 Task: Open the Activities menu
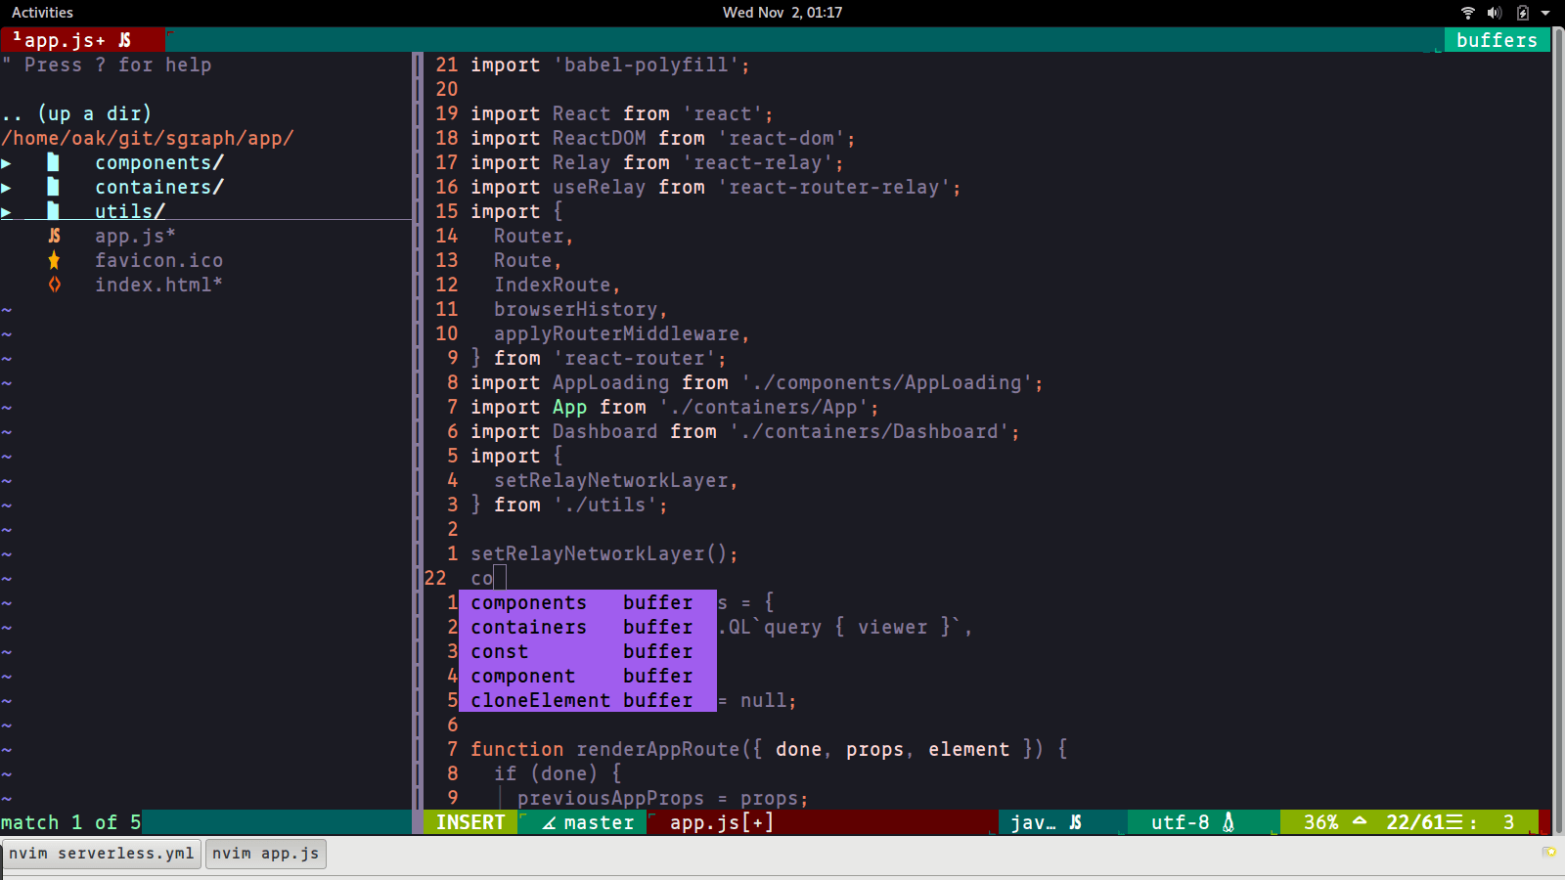point(42,13)
